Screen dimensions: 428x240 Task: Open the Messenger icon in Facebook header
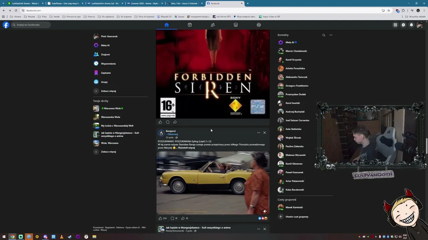(403, 25)
